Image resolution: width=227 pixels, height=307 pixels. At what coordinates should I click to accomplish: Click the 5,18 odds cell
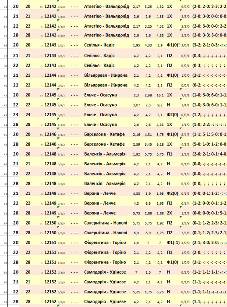(160, 144)
